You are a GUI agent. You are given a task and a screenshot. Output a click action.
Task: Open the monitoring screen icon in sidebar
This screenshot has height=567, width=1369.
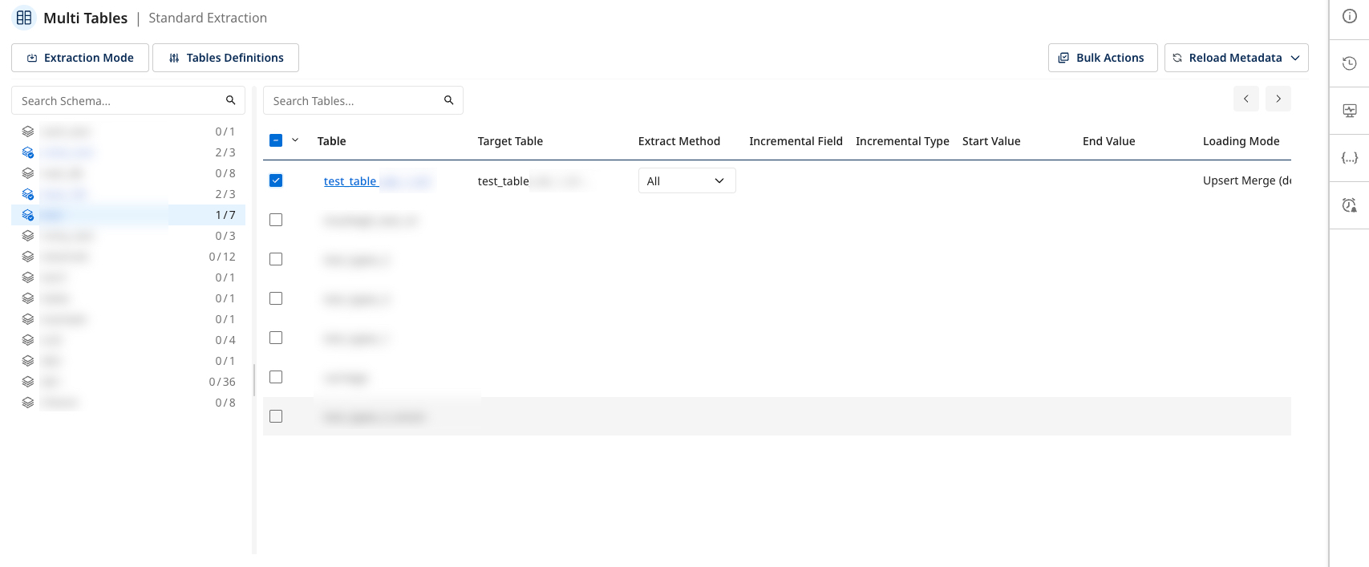(1350, 111)
